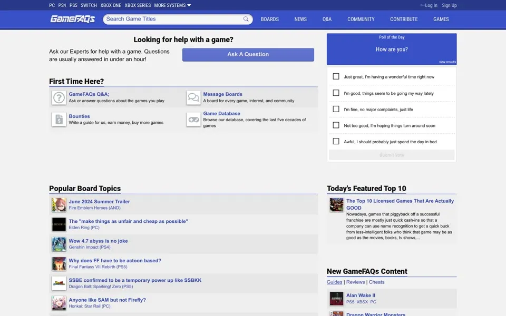Viewport: 506px width, 316px height.
Task: Click 'Fire Emblem Heroes (AND)' board text
Action: point(94,208)
